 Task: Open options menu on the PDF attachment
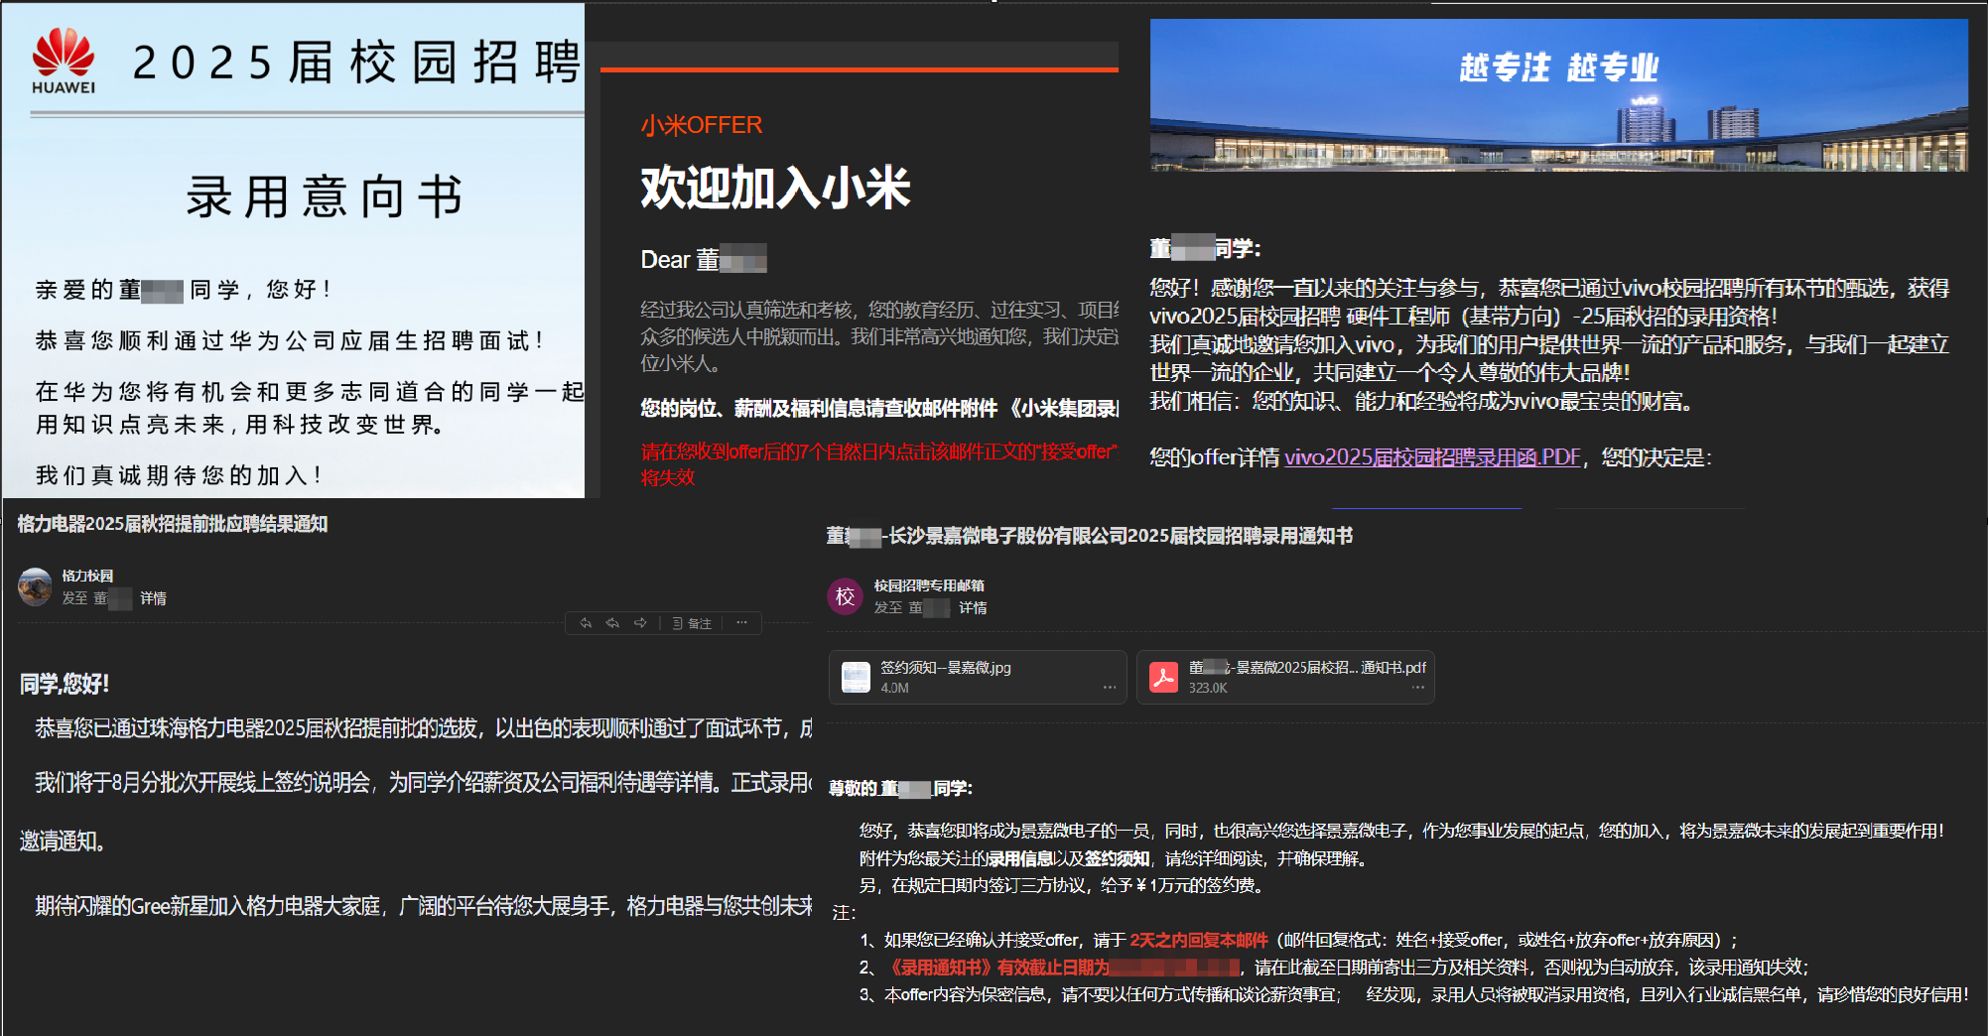click(x=1418, y=687)
